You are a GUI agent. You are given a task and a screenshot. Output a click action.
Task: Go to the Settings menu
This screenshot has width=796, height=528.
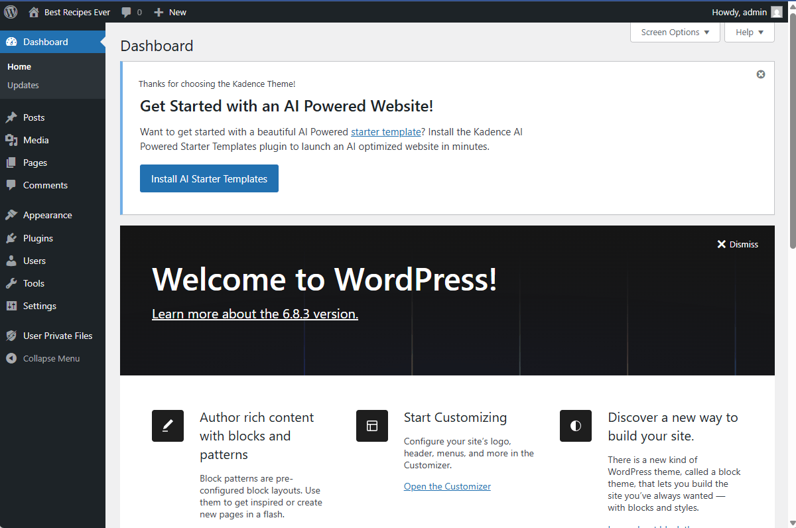coord(40,306)
